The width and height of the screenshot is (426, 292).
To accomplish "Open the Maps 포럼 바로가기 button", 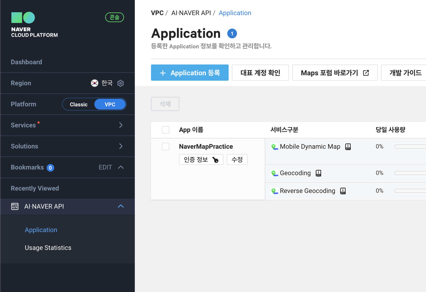I will point(335,73).
